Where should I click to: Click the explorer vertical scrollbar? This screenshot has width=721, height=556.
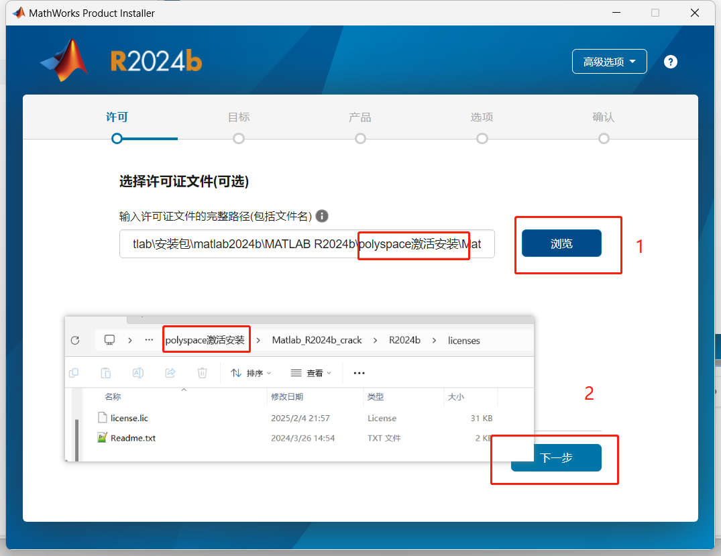(x=76, y=440)
